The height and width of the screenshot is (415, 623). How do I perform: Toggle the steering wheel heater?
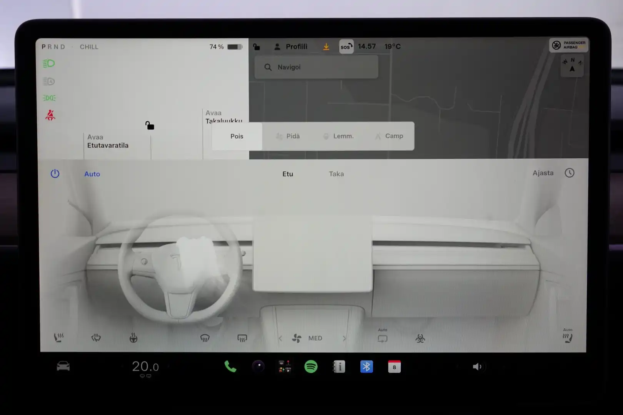pos(133,338)
